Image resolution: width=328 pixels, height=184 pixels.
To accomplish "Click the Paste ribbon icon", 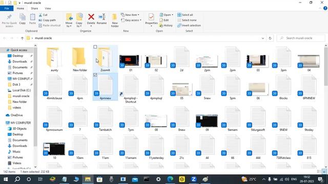I will pyautogui.click(x=32, y=19).
